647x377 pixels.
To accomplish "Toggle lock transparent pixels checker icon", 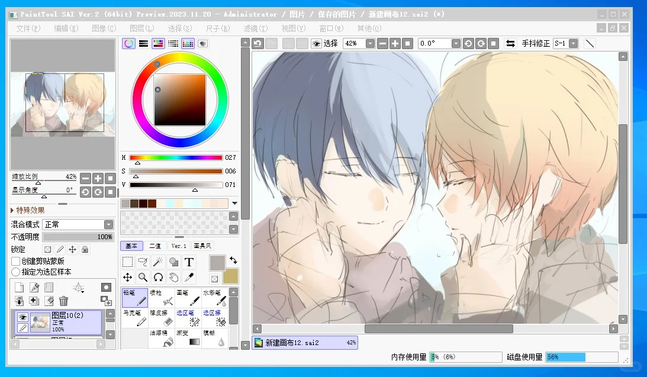I will point(48,250).
